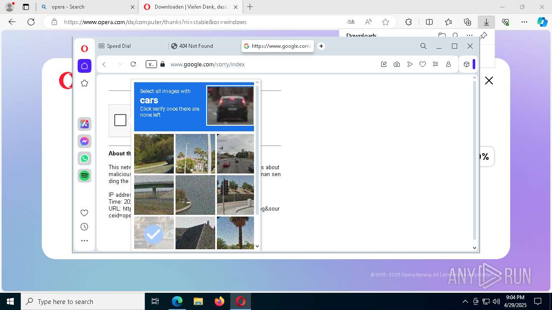Go back in Edge browser
Viewport: 552px width, 310px height.
coord(12,22)
